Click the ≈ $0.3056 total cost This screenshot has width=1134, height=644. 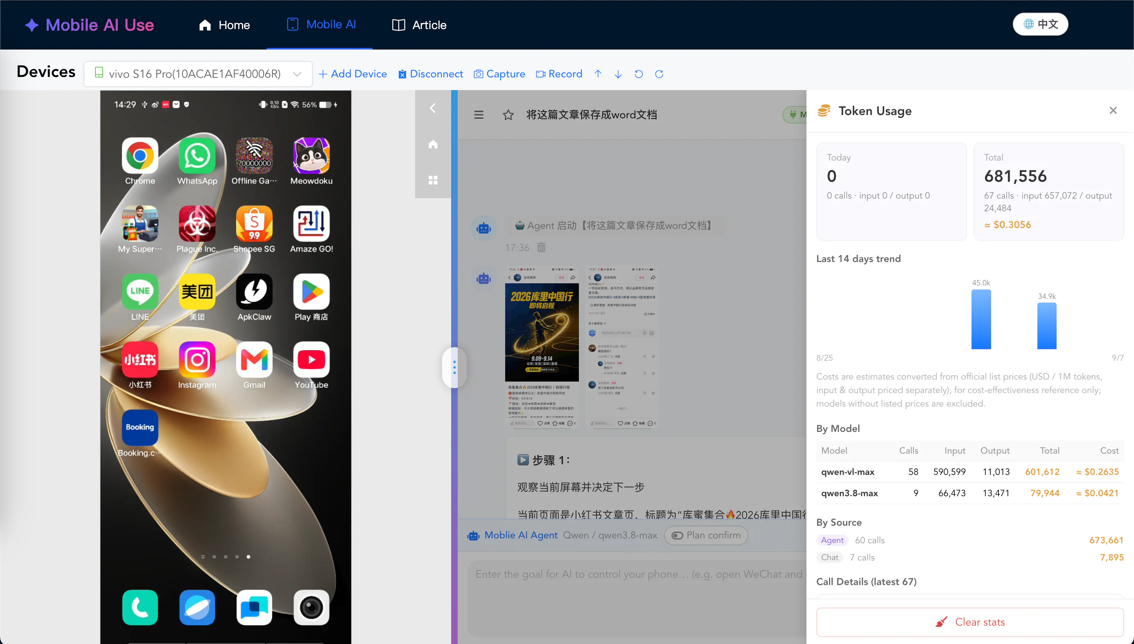[x=1007, y=225]
